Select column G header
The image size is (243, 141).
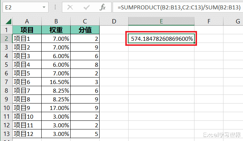click(x=238, y=21)
